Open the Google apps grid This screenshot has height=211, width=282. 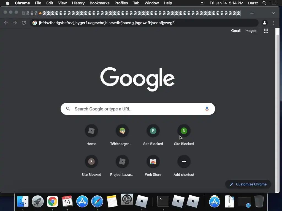click(266, 31)
